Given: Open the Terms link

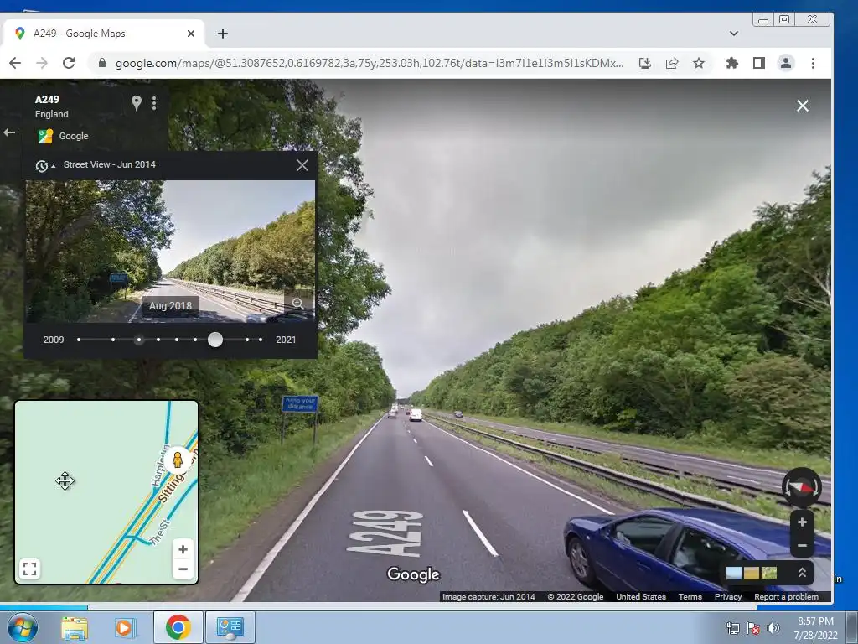Looking at the screenshot, I should (x=690, y=597).
